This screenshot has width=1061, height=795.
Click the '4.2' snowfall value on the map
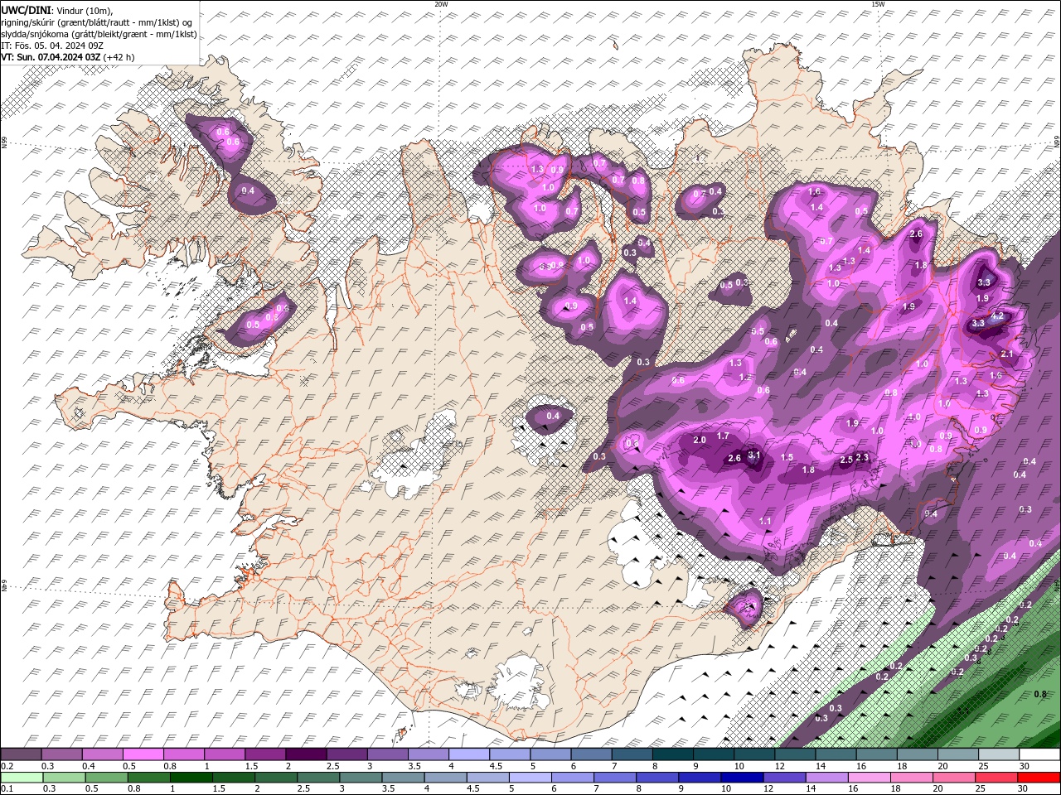pyautogui.click(x=997, y=316)
